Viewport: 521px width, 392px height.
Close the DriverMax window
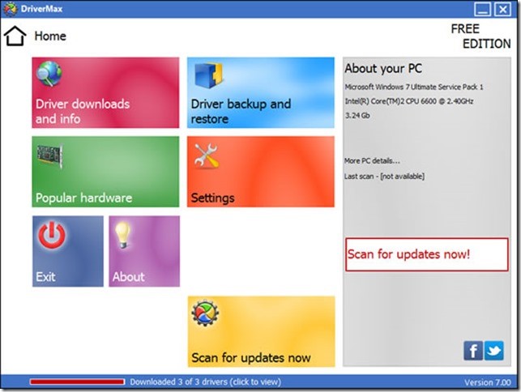(x=502, y=9)
